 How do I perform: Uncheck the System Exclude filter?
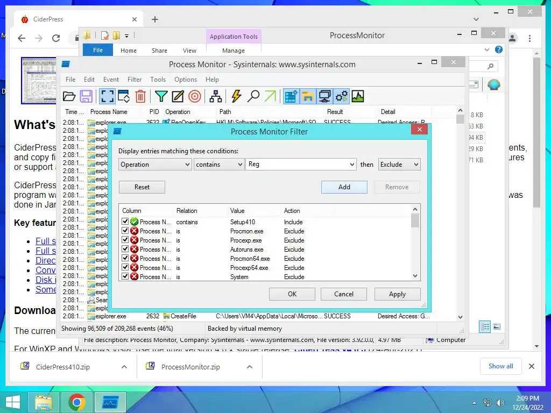tap(125, 276)
